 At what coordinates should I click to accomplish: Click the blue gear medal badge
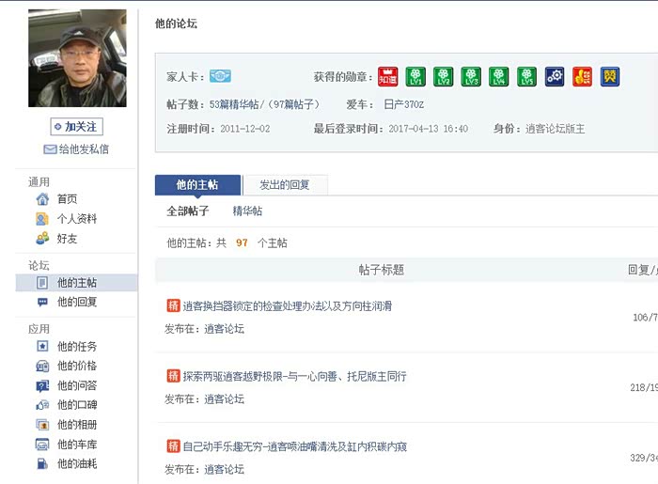point(555,77)
